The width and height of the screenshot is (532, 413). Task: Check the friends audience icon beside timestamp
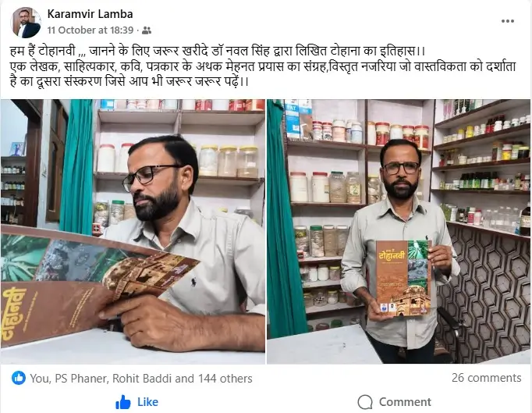(x=146, y=30)
